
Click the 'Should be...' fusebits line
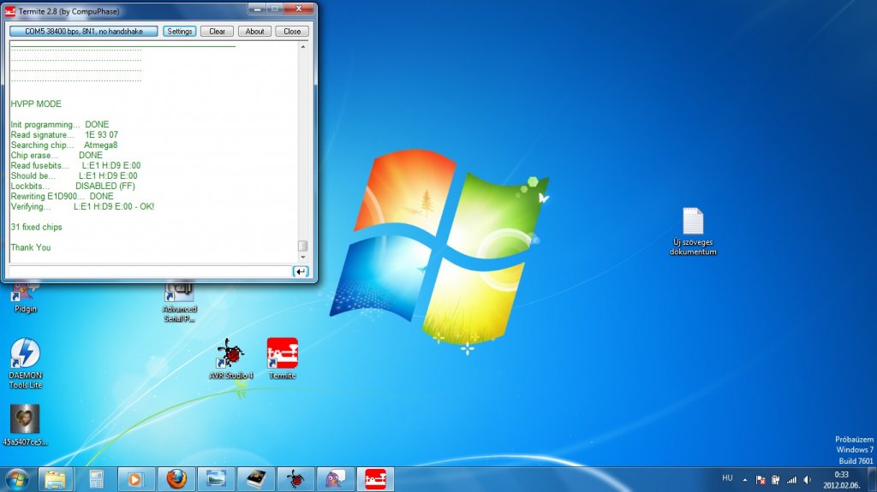coord(74,175)
